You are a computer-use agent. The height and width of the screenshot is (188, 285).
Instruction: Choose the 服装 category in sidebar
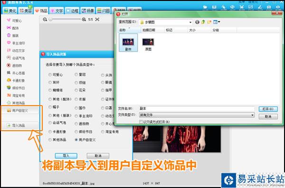click(x=13, y=36)
